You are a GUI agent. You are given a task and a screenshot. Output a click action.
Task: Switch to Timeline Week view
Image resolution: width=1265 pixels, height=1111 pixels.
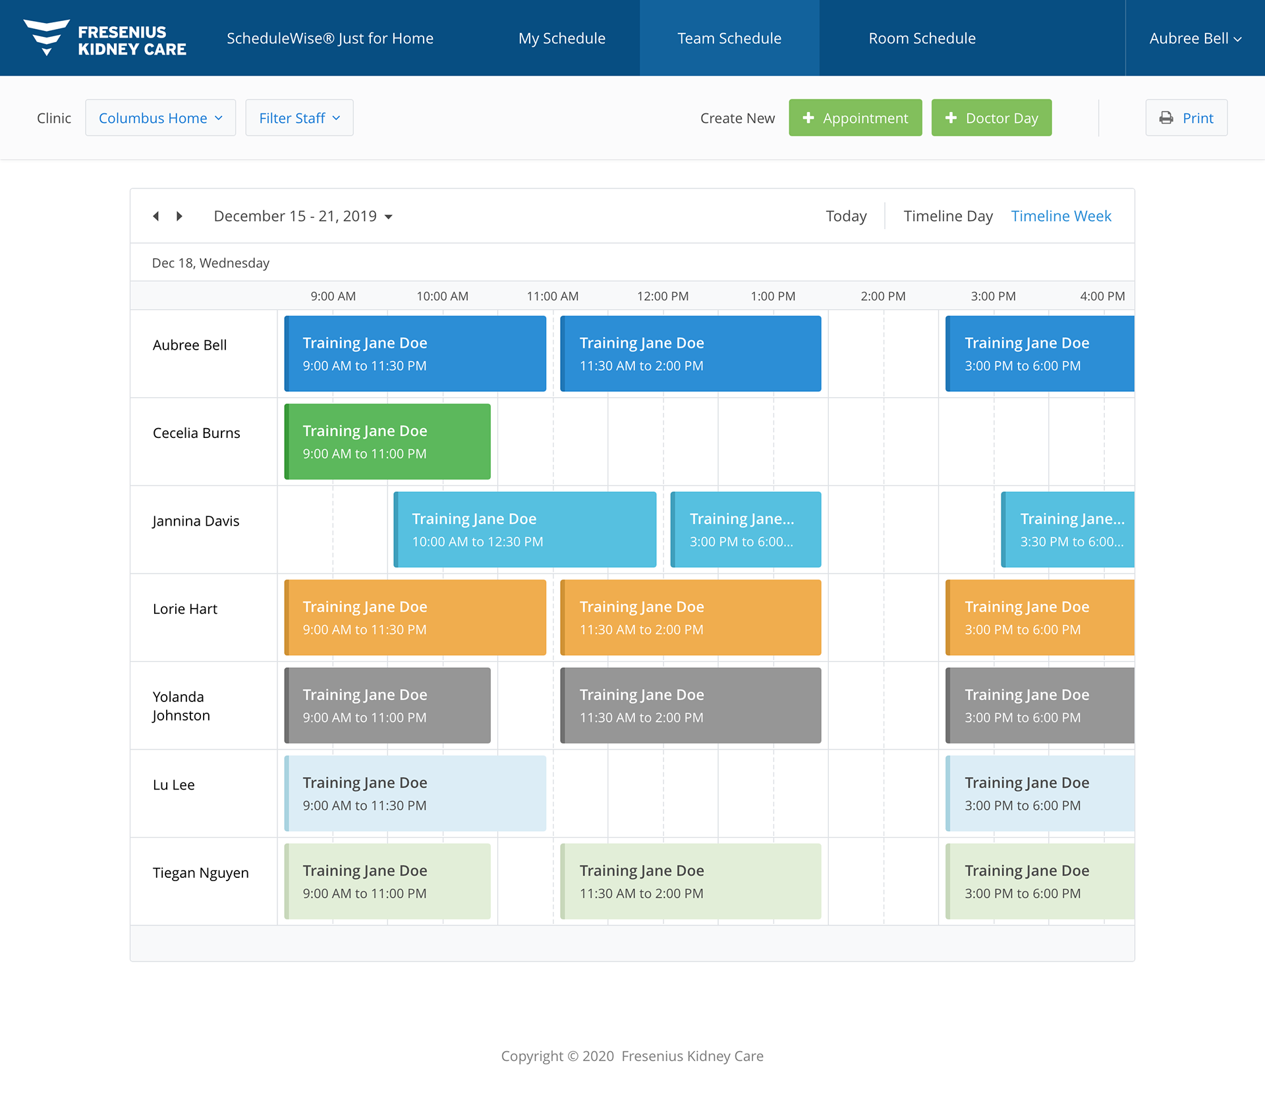click(x=1061, y=216)
